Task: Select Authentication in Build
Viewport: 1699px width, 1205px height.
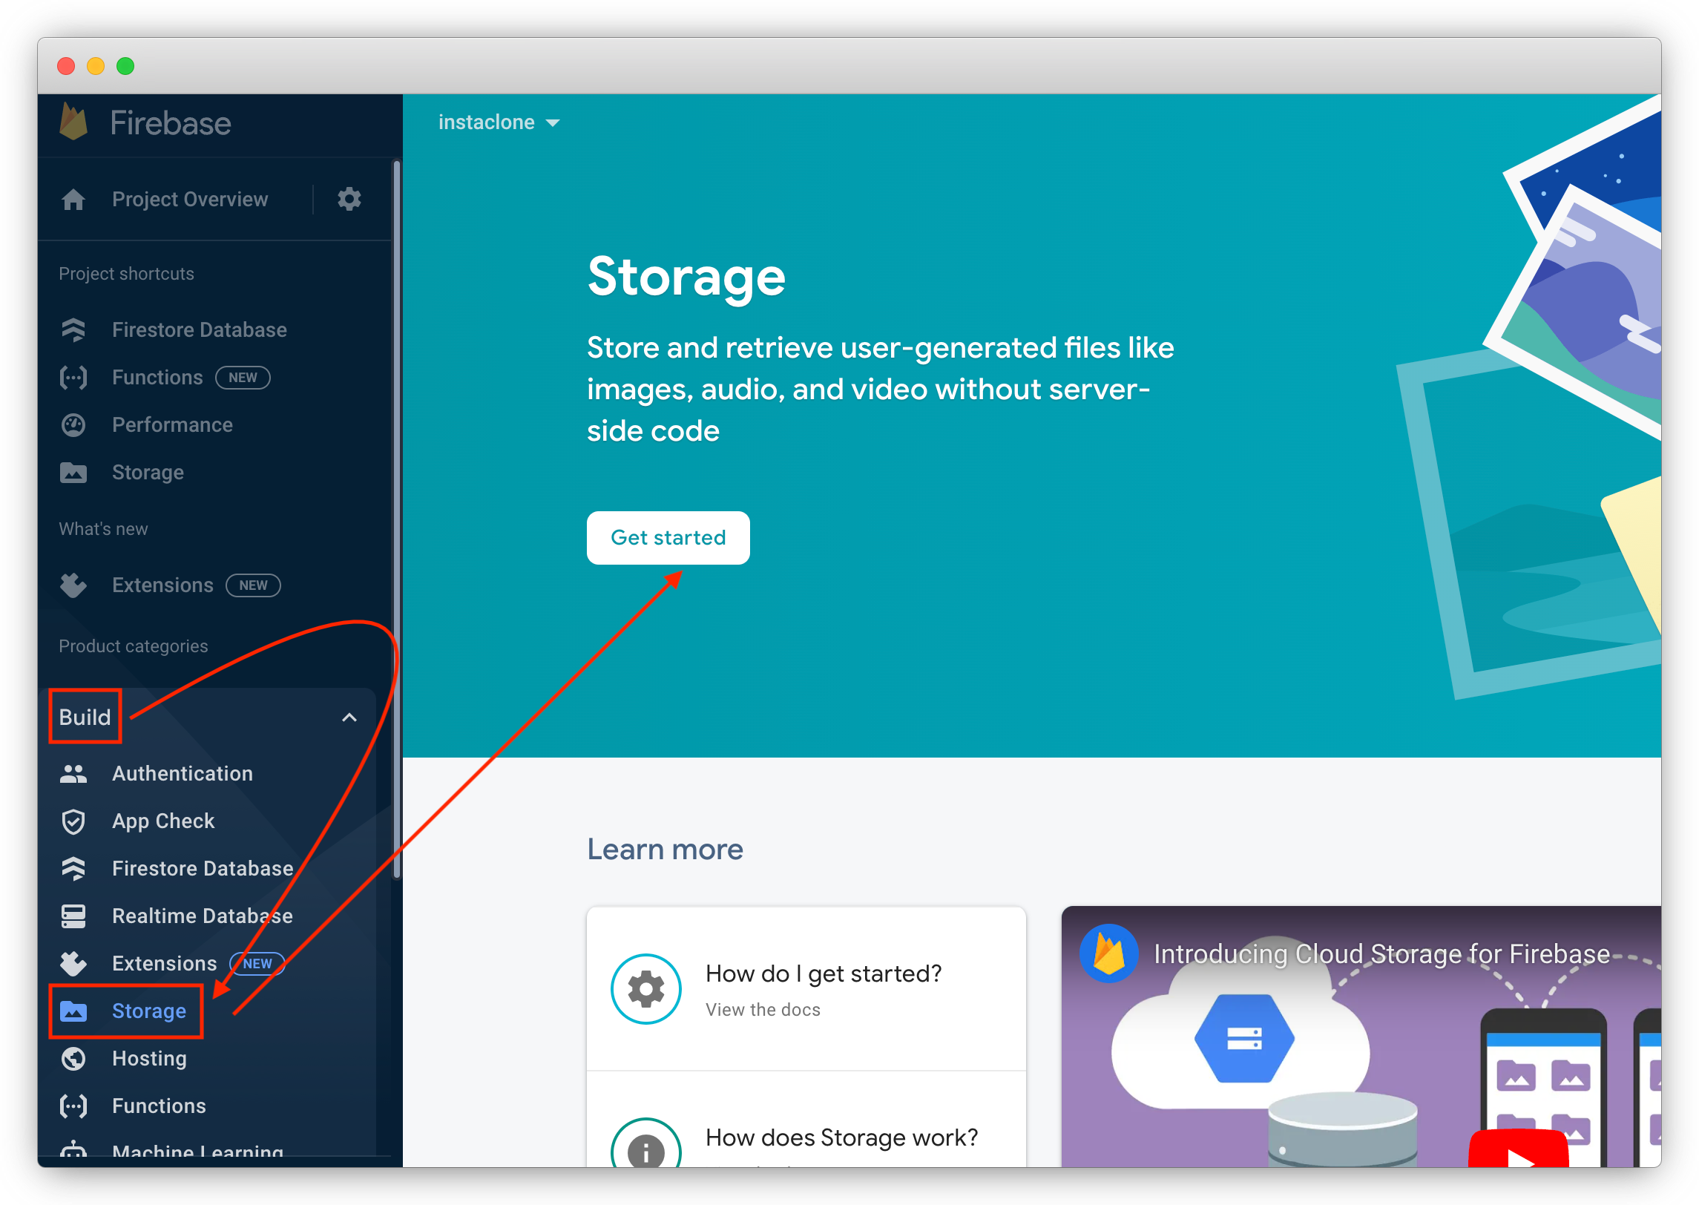Action: coord(183,774)
